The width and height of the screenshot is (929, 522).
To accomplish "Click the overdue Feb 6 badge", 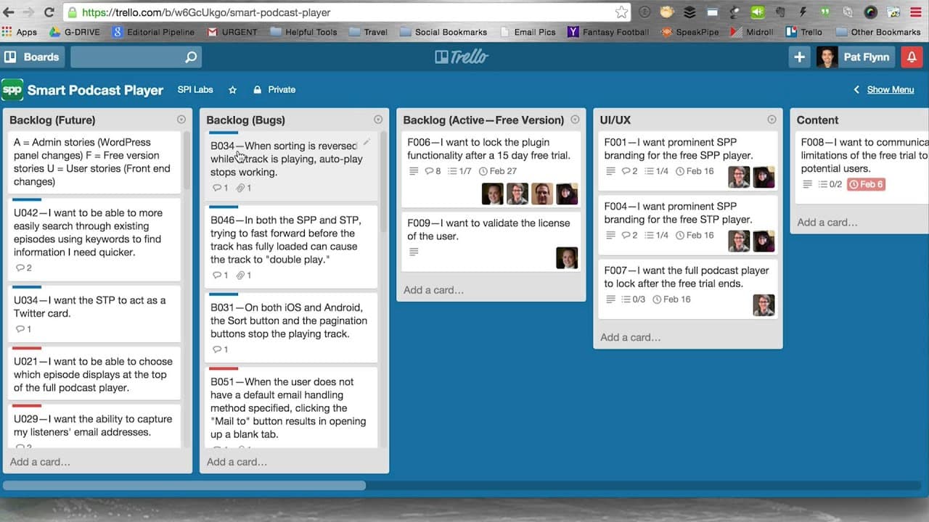I will [x=866, y=184].
